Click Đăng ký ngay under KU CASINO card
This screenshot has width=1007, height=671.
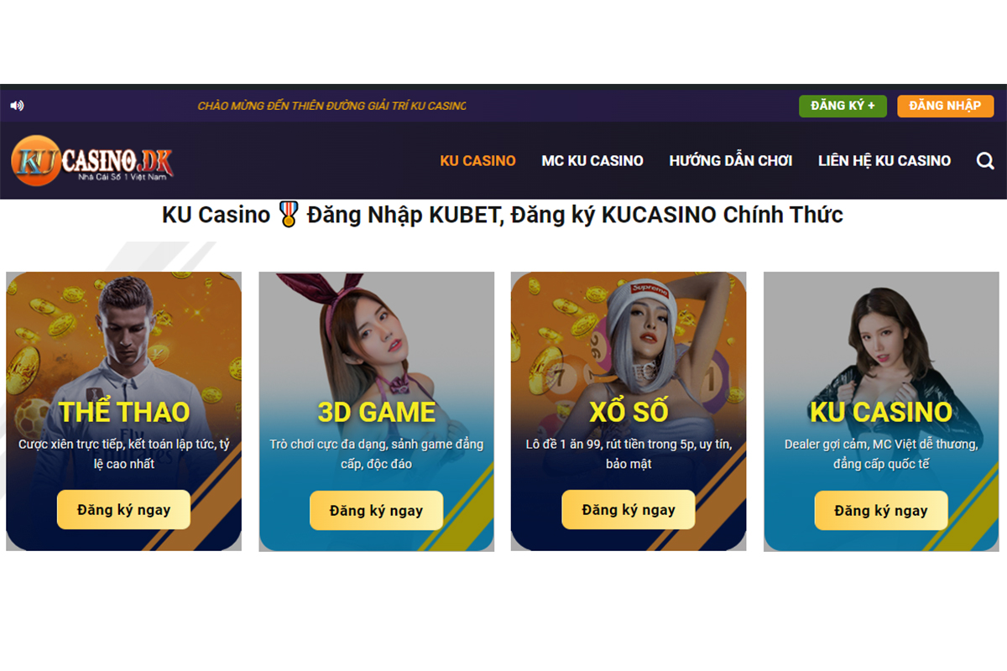881,511
